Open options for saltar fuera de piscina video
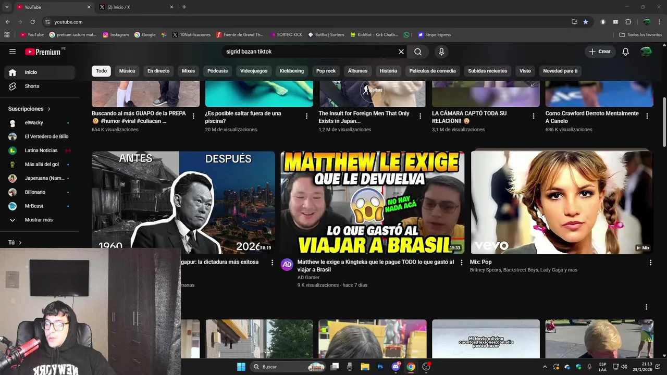Image resolution: width=667 pixels, height=375 pixels. (306, 116)
